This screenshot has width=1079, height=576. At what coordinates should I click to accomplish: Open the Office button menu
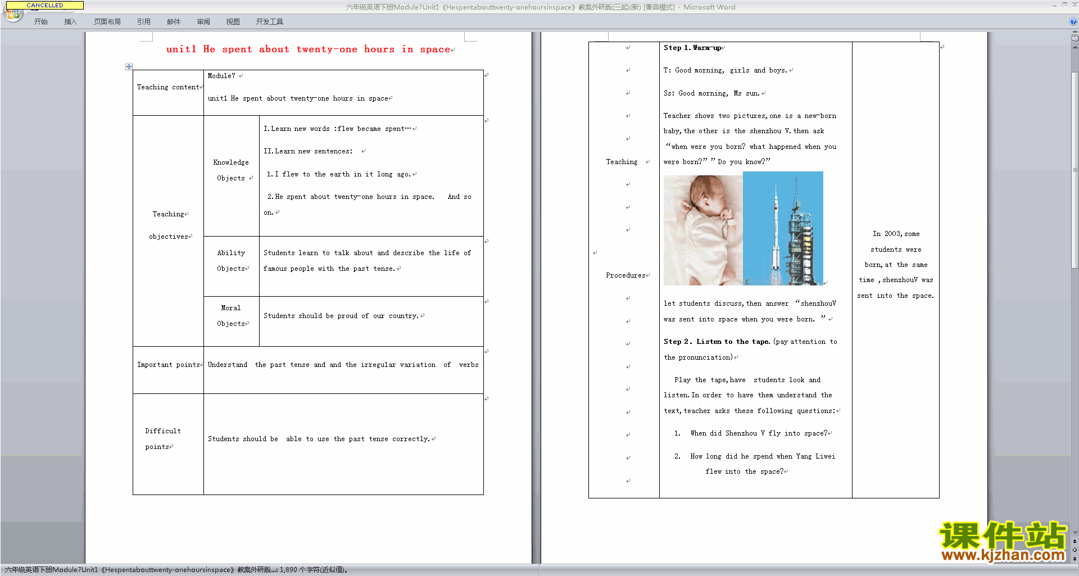click(12, 15)
